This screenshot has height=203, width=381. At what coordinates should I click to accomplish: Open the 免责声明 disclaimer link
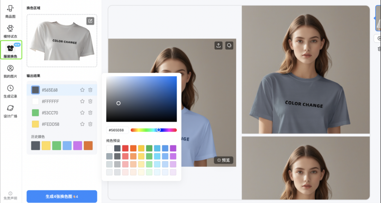10,196
